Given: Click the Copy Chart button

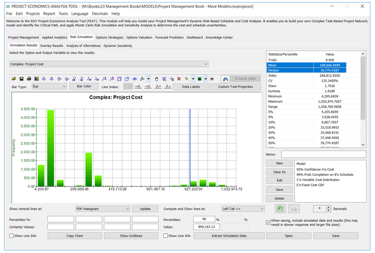Looking at the screenshot, I should click(x=75, y=236).
